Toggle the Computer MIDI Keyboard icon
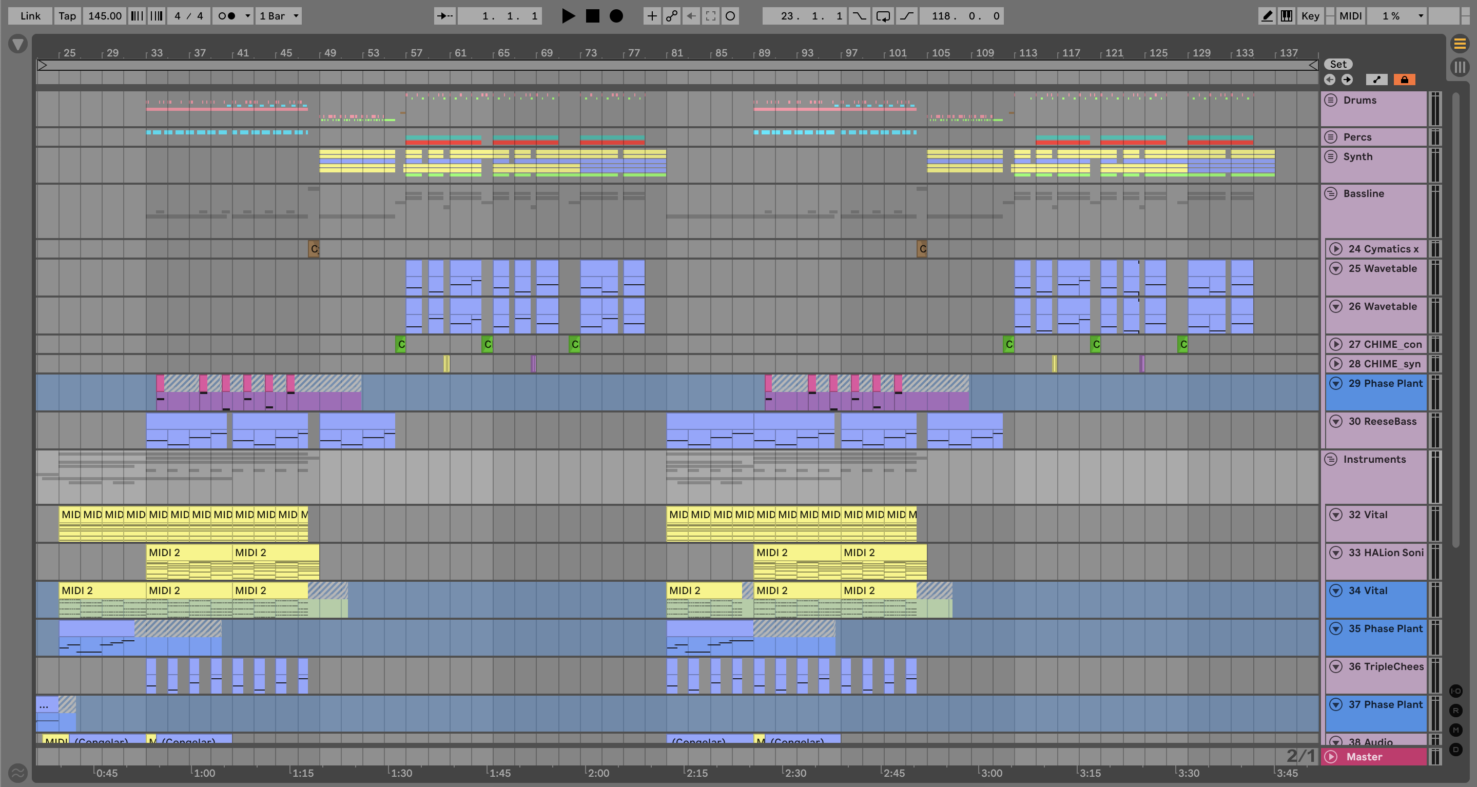This screenshot has height=787, width=1477. (1287, 16)
